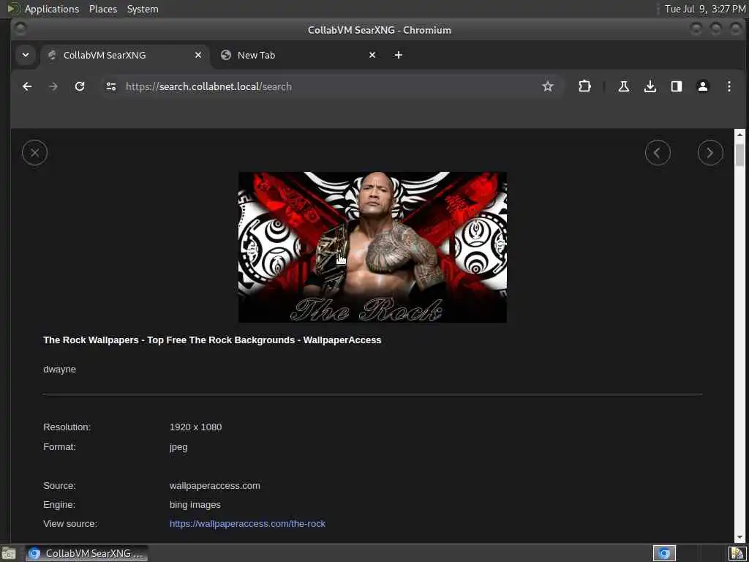Screen dimensions: 749x562
Task: Close the CollabVM SearXNG tab
Action: pos(197,55)
